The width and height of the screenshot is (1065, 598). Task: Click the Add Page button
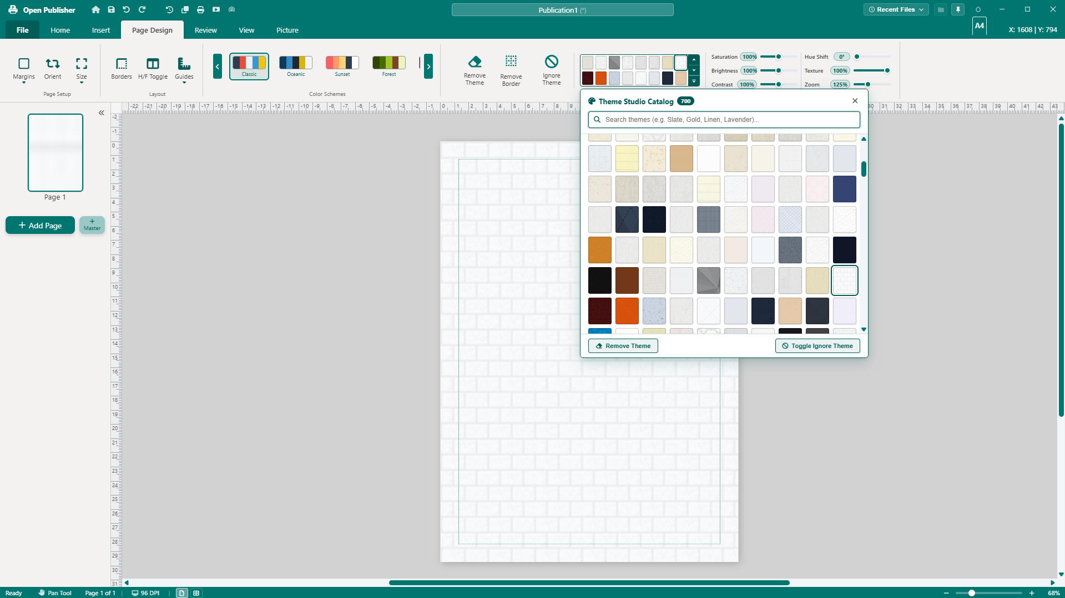point(40,225)
